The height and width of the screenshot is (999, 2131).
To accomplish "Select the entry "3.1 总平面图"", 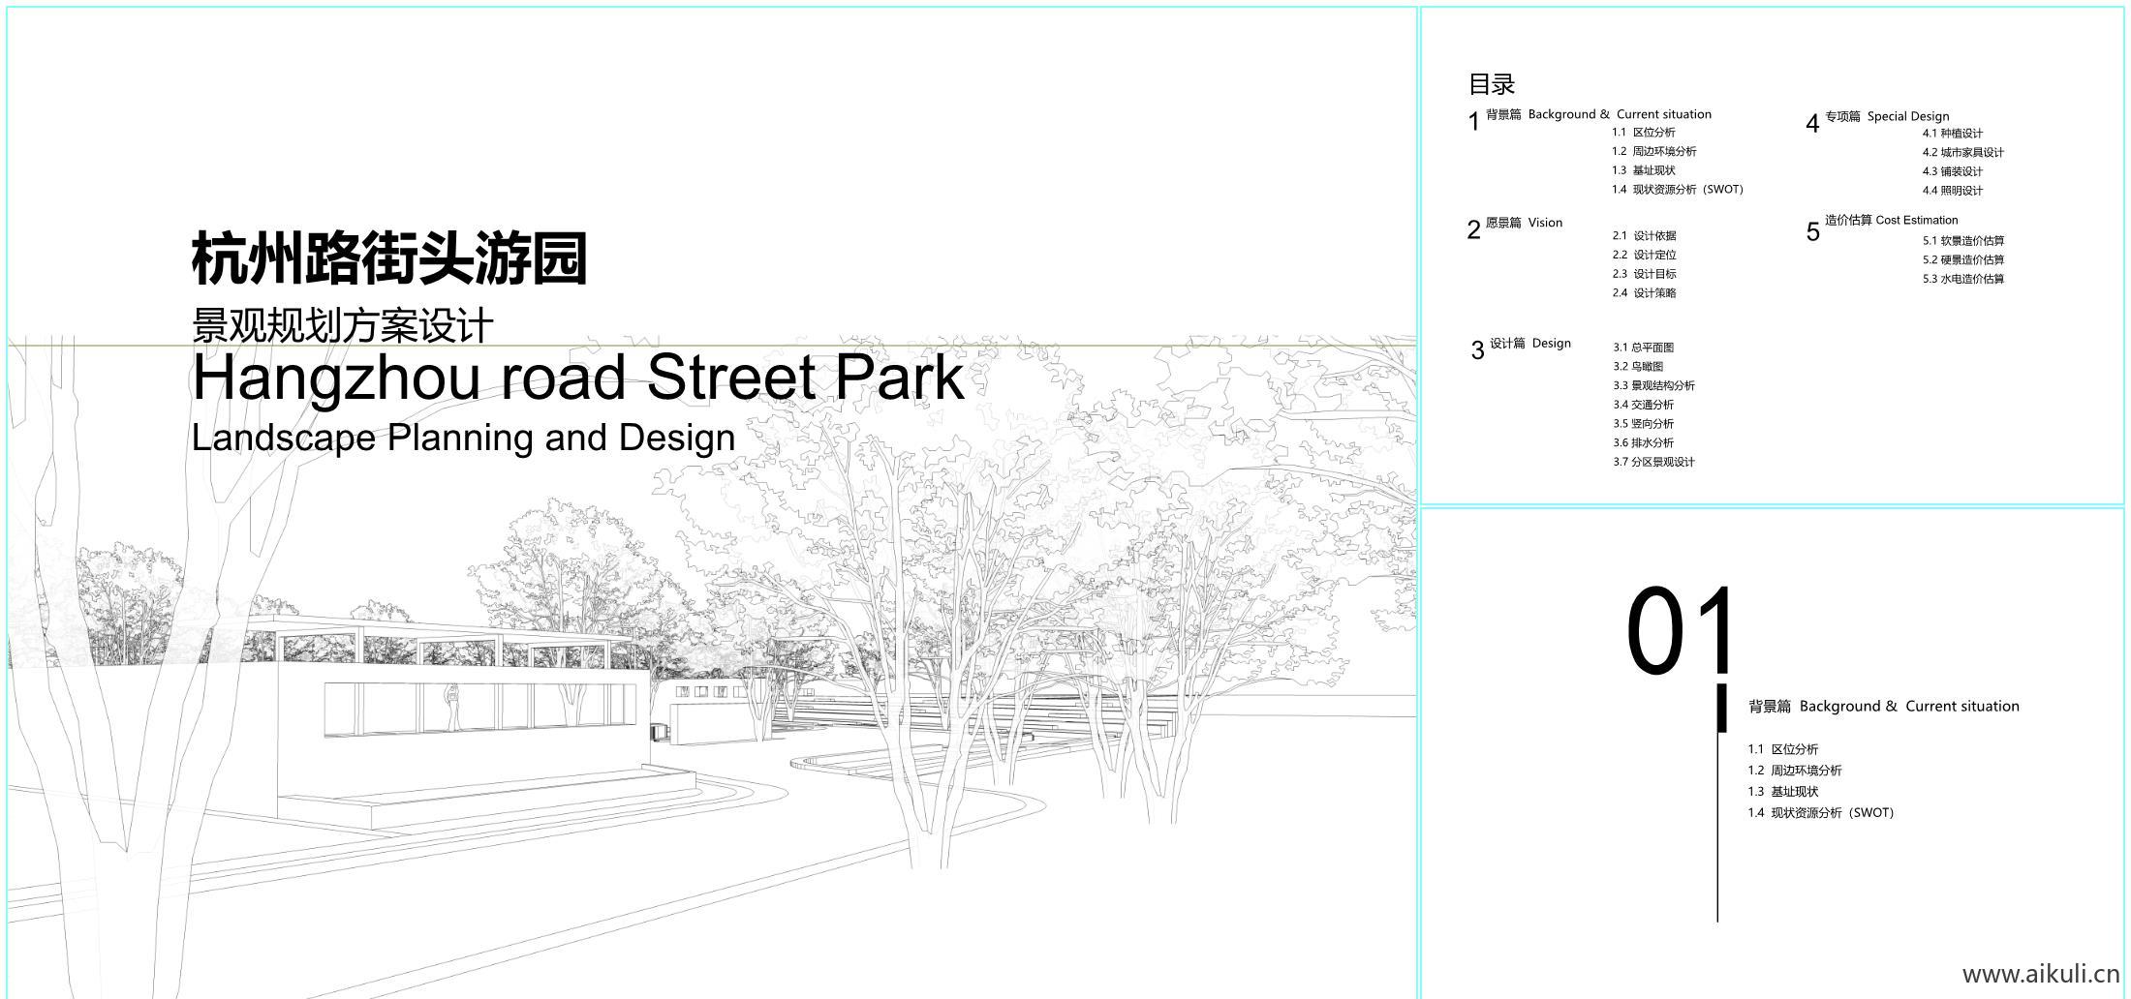I will click(1643, 348).
